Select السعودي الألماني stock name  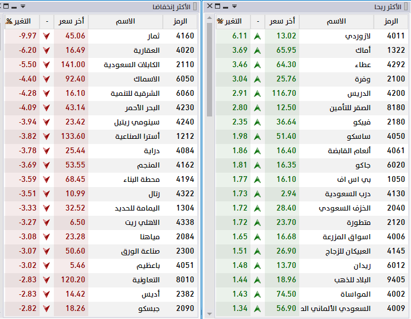tap(335, 309)
